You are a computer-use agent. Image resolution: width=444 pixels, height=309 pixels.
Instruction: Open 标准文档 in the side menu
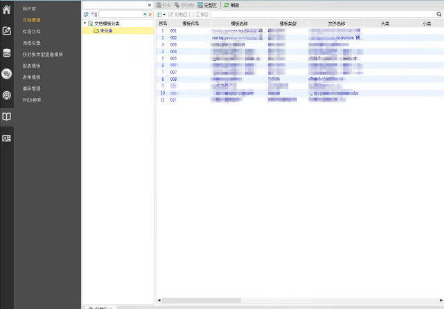click(x=31, y=32)
